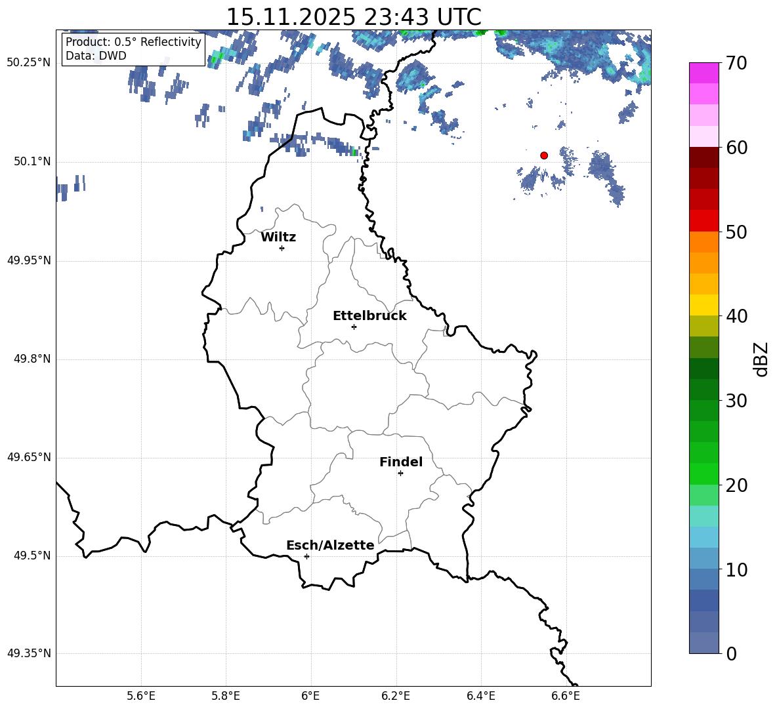Select the Ettelbruck city label
The height and width of the screenshot is (709, 777).
tap(369, 316)
